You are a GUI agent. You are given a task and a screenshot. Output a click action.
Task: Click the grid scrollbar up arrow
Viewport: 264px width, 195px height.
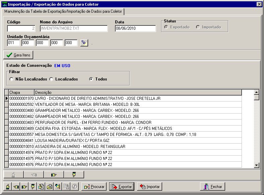pos(256,92)
